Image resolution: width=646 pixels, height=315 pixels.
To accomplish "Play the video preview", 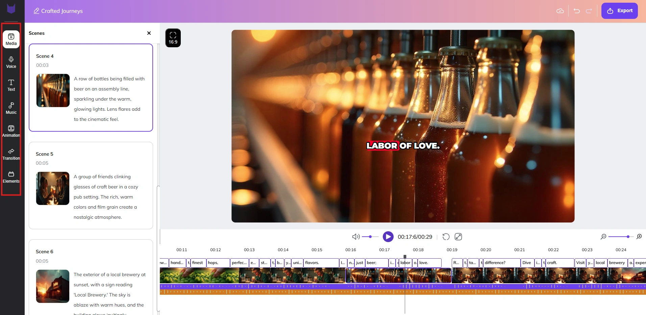I will (x=388, y=237).
